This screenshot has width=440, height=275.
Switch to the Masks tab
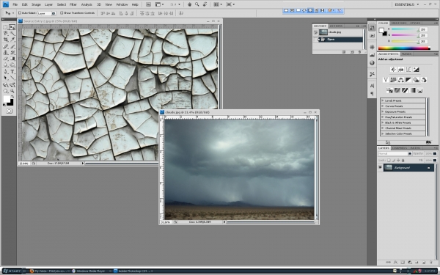point(406,54)
